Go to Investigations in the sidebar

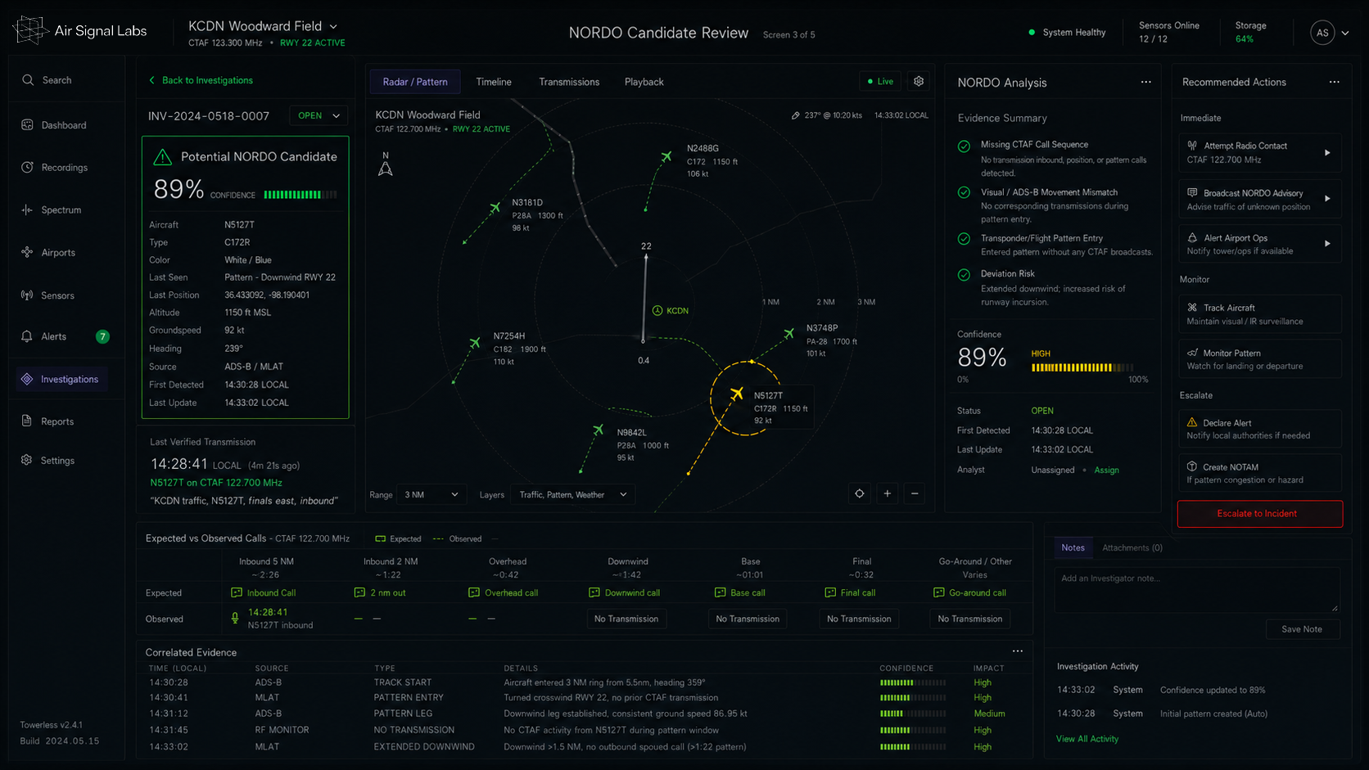coord(62,379)
